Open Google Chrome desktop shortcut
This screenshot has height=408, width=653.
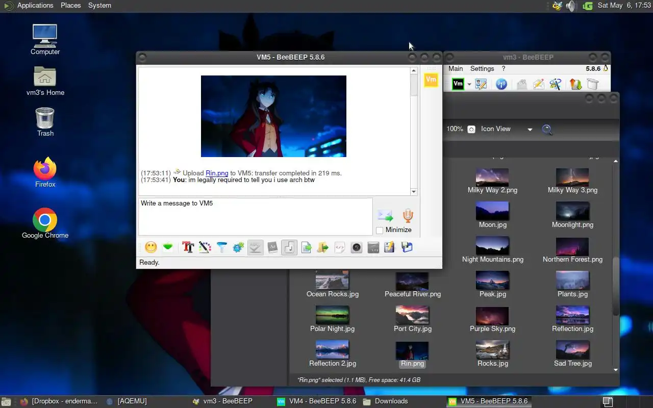tap(45, 224)
